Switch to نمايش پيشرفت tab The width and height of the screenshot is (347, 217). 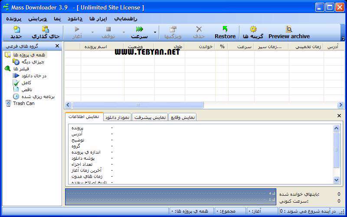point(150,117)
